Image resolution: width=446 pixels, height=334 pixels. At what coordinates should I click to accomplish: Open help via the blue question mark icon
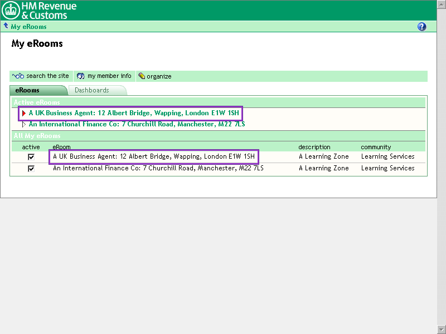coord(421,27)
